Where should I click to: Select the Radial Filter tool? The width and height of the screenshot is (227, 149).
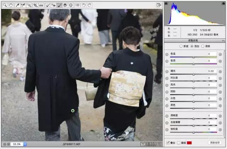tap(71, 5)
